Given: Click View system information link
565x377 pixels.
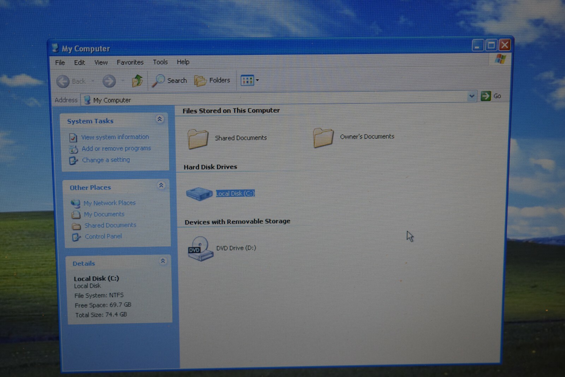Looking at the screenshot, I should pyautogui.click(x=115, y=137).
